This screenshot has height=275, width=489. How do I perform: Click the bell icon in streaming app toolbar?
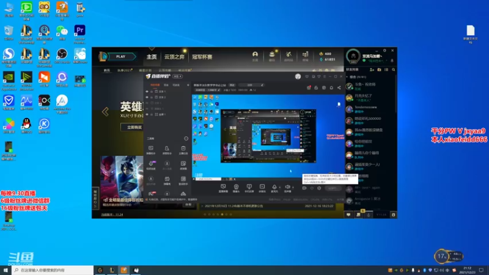[x=331, y=87]
